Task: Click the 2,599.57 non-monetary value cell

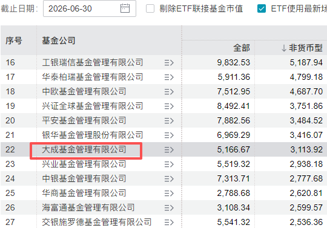Action: click(306, 207)
